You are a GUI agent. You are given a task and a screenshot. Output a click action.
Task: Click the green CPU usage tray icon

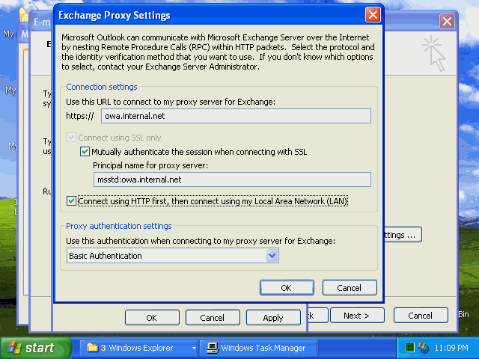[409, 347]
